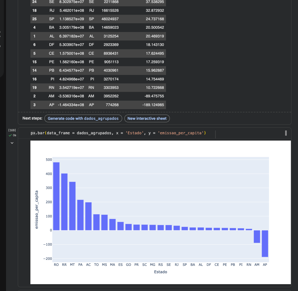Open a New interactive sheet

point(147,118)
